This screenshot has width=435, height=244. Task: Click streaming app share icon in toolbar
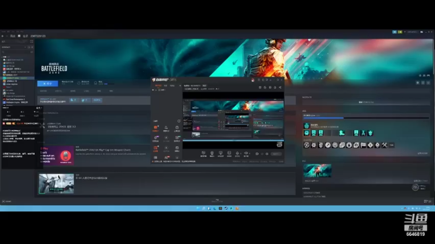[x=280, y=87]
